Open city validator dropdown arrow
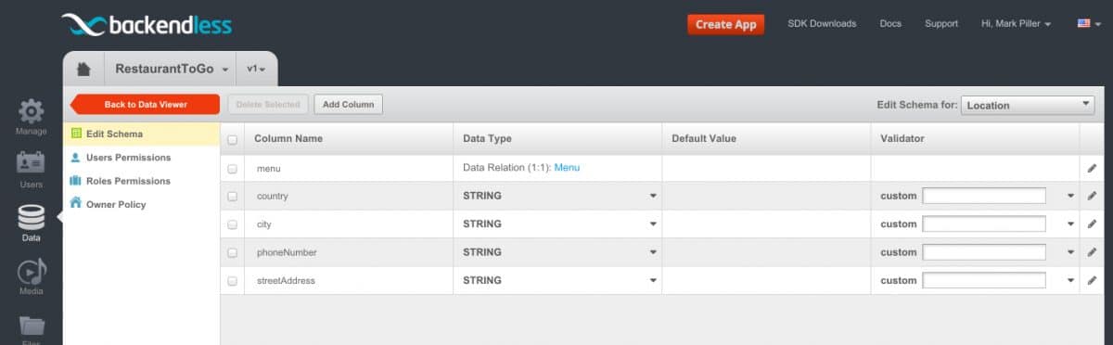 click(x=1070, y=224)
